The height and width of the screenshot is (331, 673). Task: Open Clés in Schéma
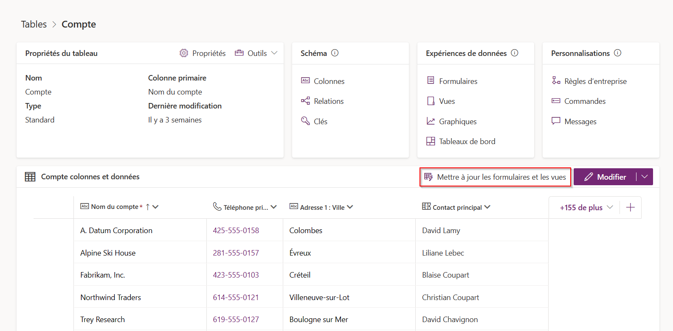tap(321, 121)
